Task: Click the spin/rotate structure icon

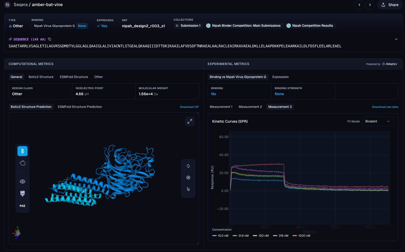Action: 188,166
